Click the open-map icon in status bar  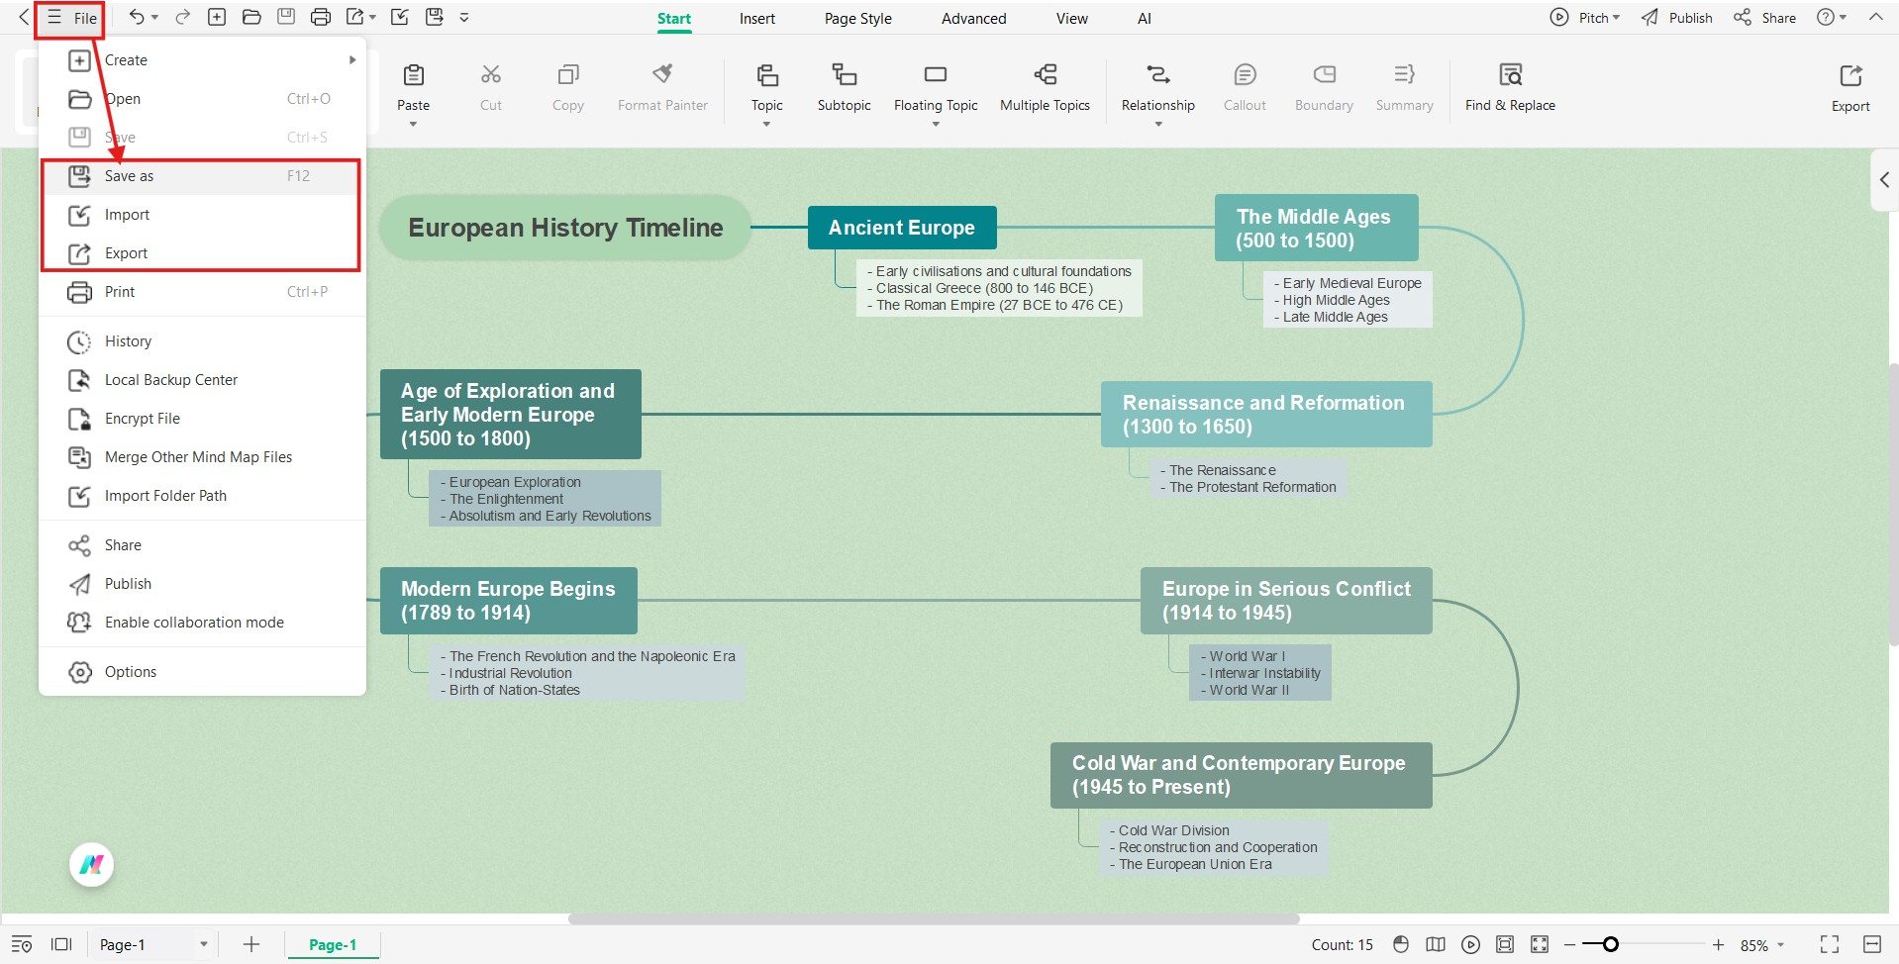click(x=1436, y=944)
